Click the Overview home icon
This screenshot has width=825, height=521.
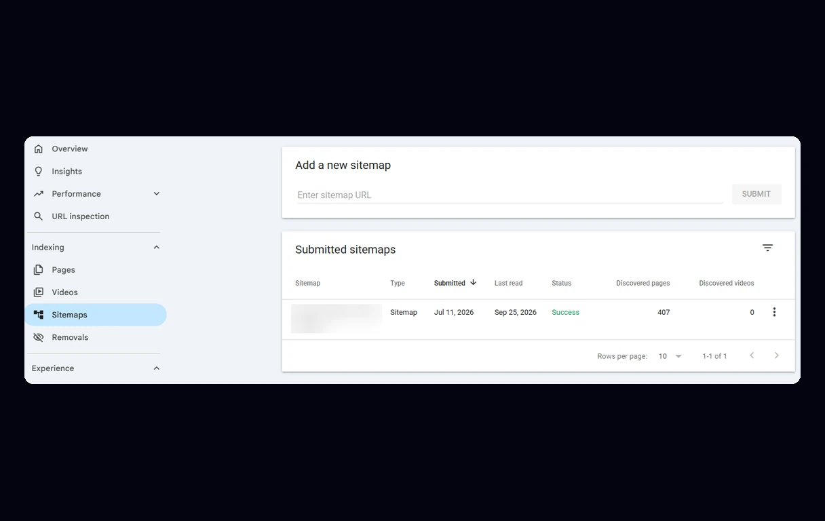click(x=39, y=149)
